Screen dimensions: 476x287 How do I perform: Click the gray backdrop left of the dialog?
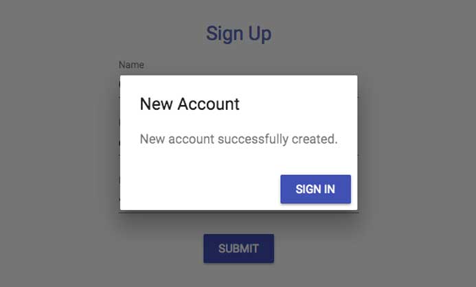(x=60, y=143)
